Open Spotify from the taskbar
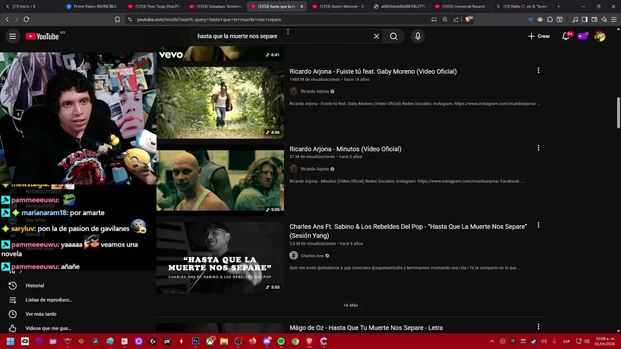The width and height of the screenshot is (621, 349). point(281,341)
